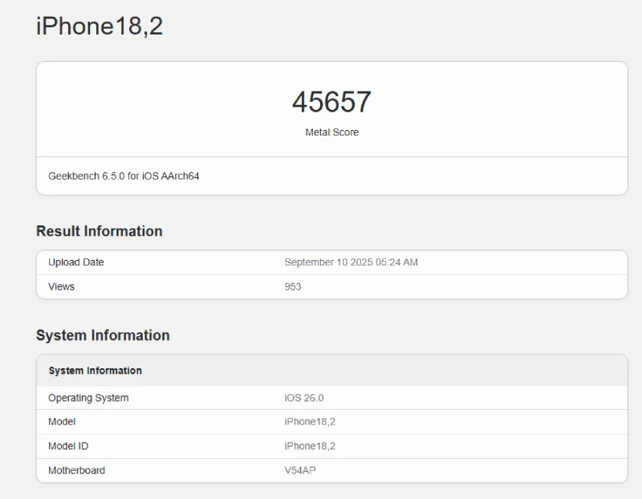Select the Operating System row label
This screenshot has height=499, width=642.
point(88,398)
